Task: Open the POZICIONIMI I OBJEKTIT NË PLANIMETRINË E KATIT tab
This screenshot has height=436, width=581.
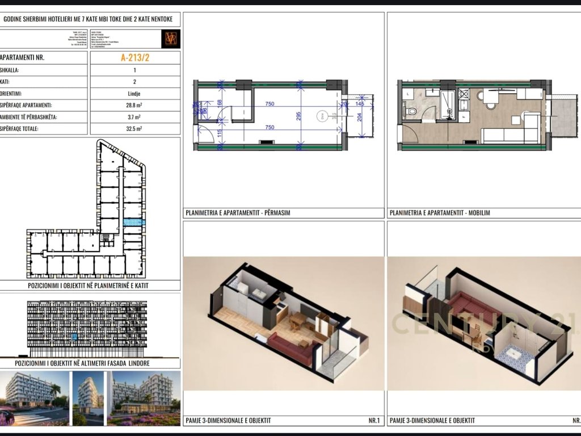Action: click(88, 286)
